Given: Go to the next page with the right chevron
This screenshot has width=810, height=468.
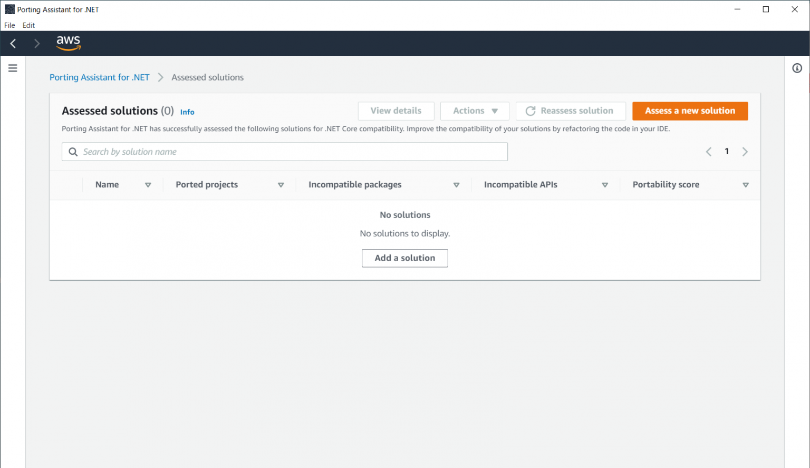Looking at the screenshot, I should tap(745, 152).
